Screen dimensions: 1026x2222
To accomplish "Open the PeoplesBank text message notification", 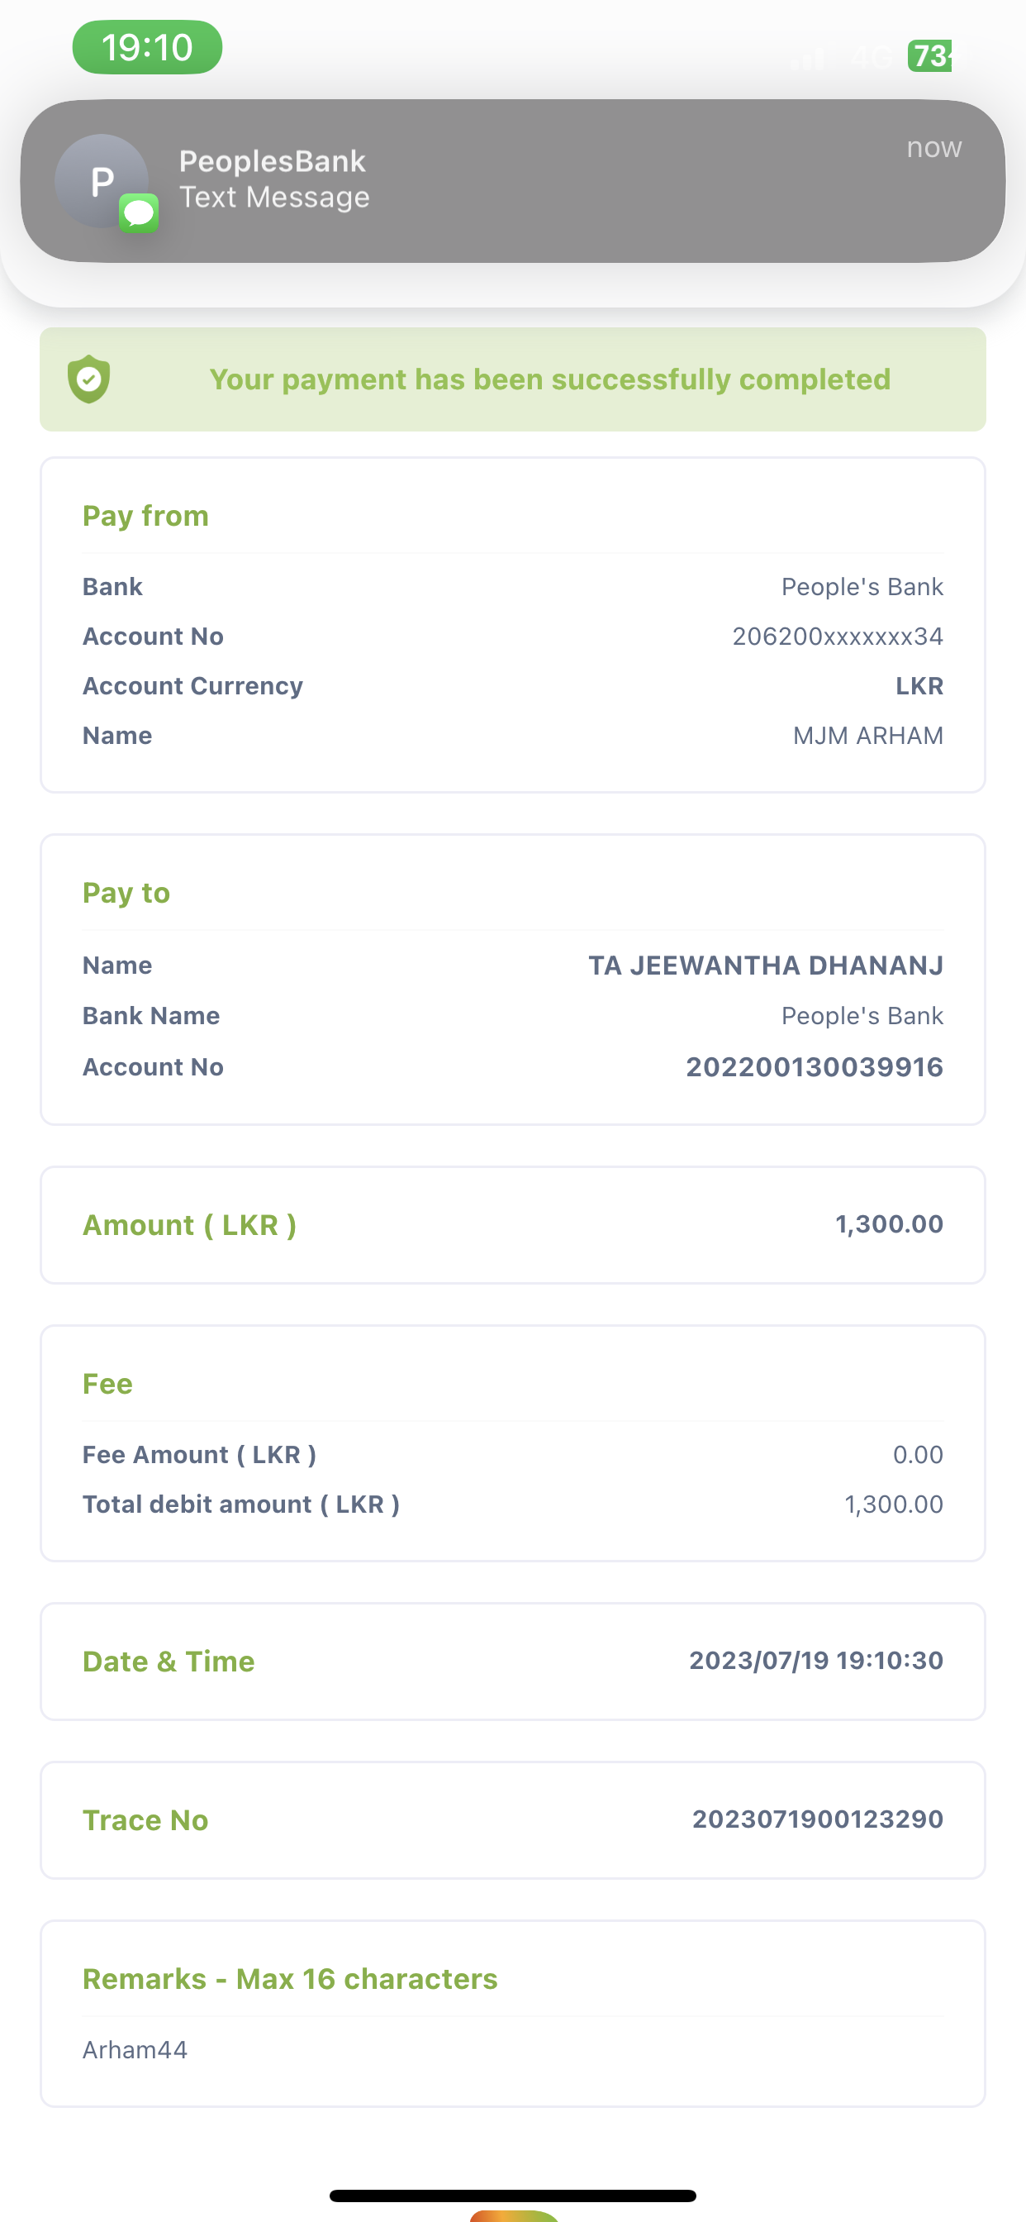I will point(513,181).
